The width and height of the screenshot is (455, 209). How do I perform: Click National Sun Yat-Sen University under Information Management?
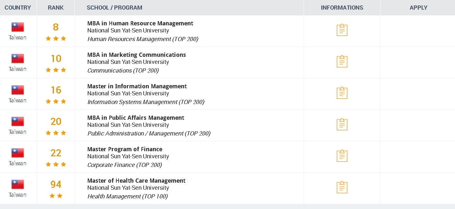click(x=128, y=94)
